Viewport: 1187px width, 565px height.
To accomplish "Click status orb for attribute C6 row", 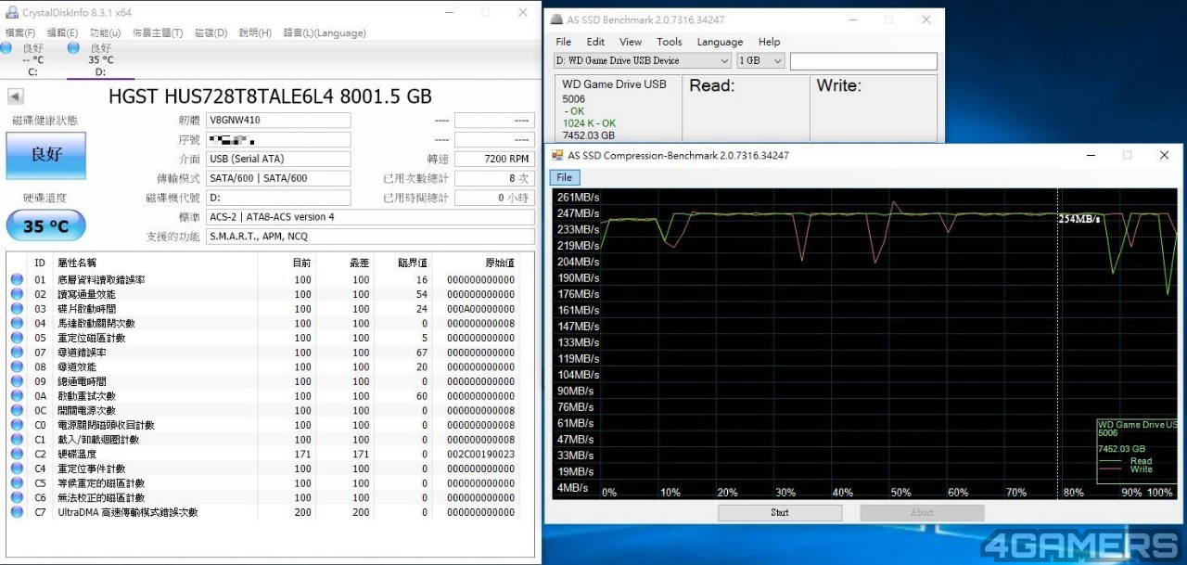I will [17, 497].
